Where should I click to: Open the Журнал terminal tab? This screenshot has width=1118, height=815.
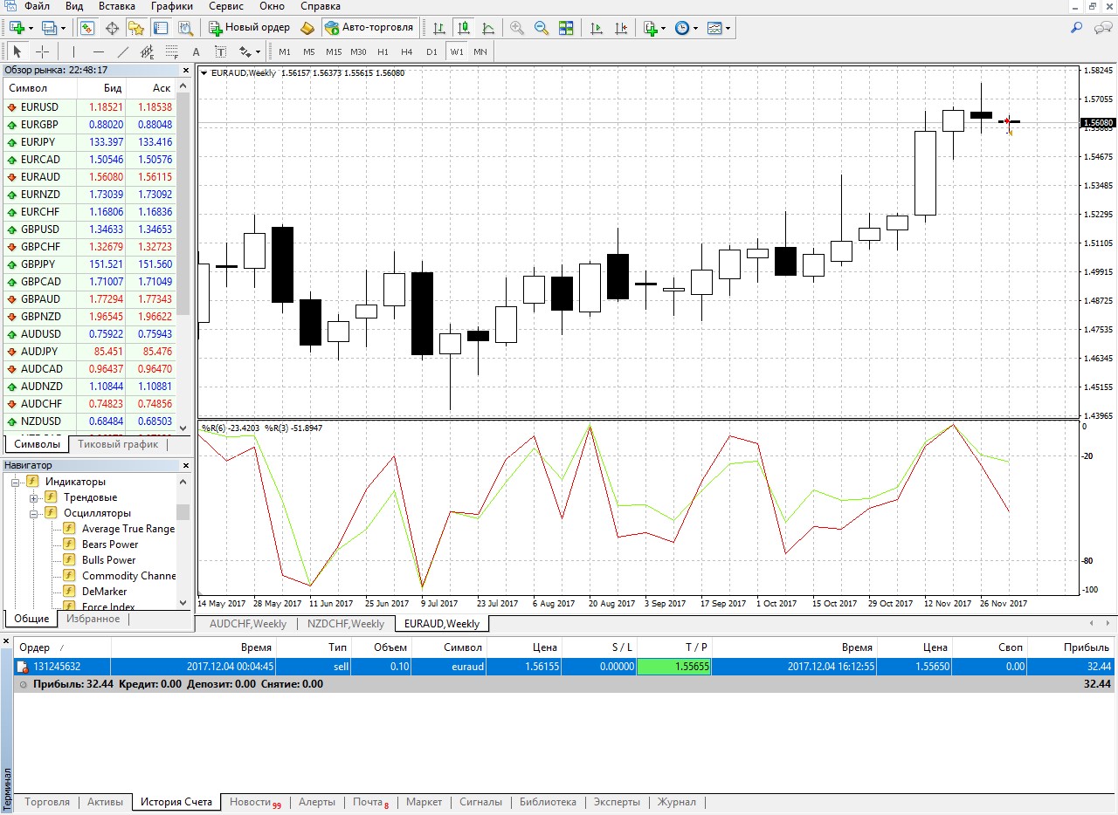click(x=677, y=802)
